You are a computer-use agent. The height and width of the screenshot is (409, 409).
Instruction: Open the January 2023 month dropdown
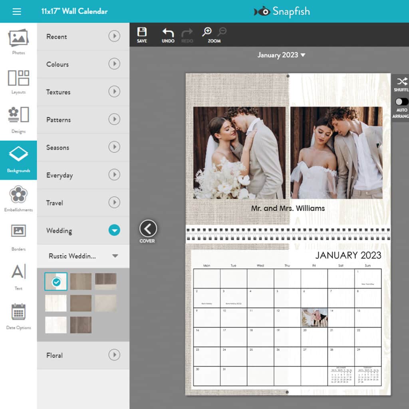coord(281,56)
